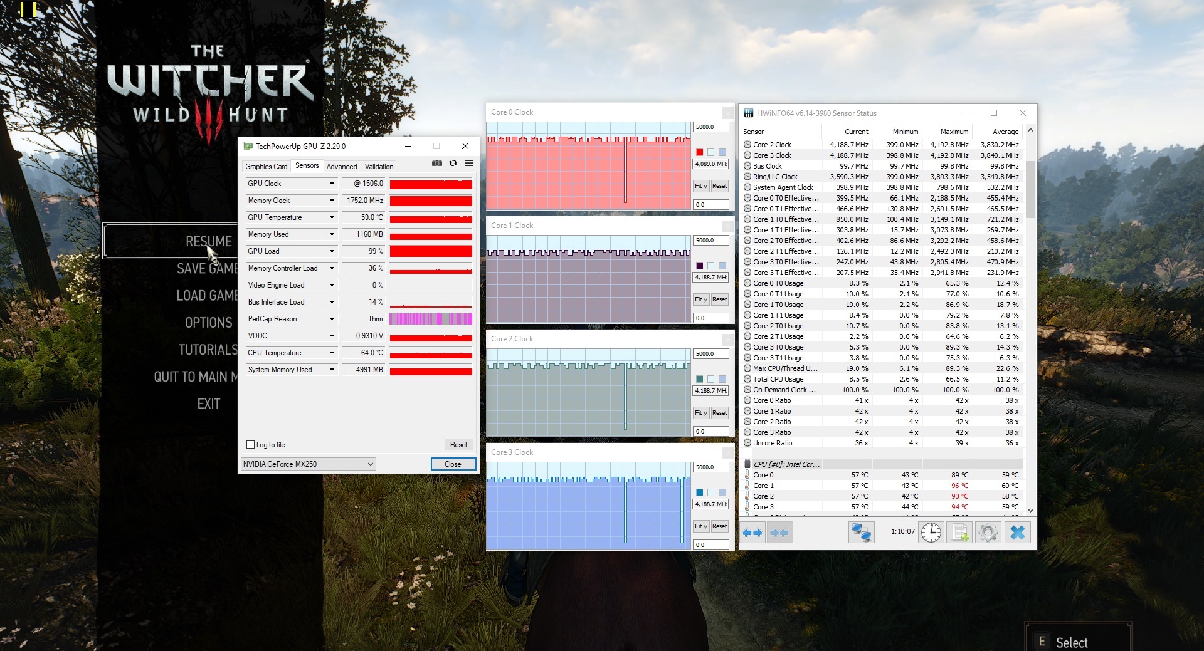Open the Video Engine Load sensor dropdown
Image resolution: width=1204 pixels, height=651 pixels.
(x=332, y=285)
